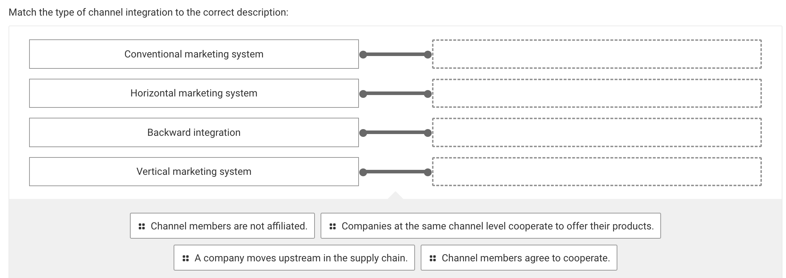The image size is (786, 278).
Task: Click drag handle on "A company moves upstream" chip
Action: click(186, 258)
